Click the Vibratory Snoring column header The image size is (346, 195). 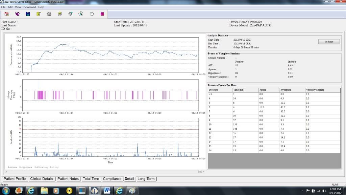pyautogui.click(x=323, y=90)
